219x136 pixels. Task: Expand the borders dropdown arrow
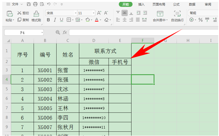coord(73,20)
